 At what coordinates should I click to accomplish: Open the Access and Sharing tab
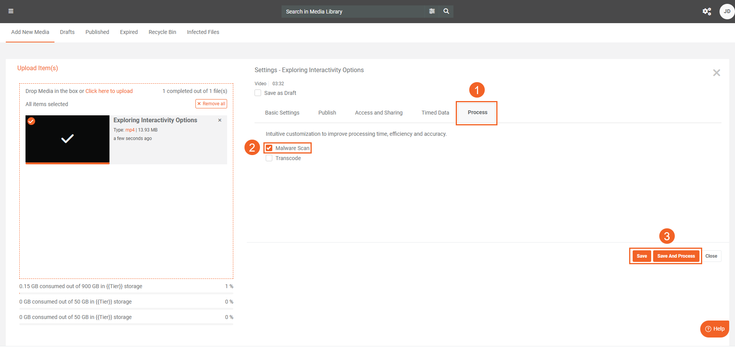point(379,113)
